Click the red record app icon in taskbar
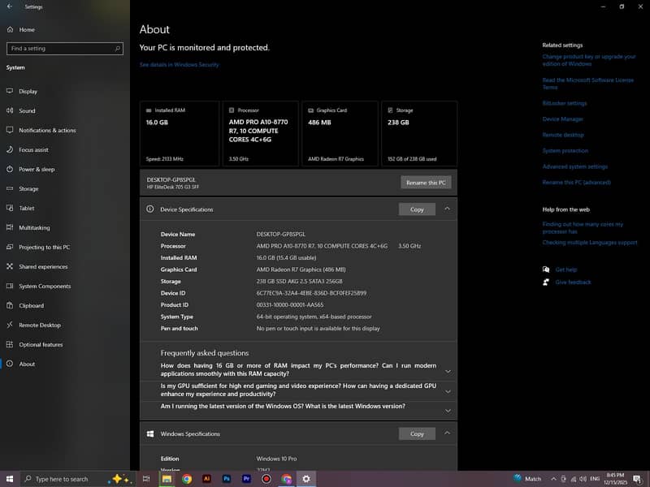Image resolution: width=650 pixels, height=487 pixels. 266,479
